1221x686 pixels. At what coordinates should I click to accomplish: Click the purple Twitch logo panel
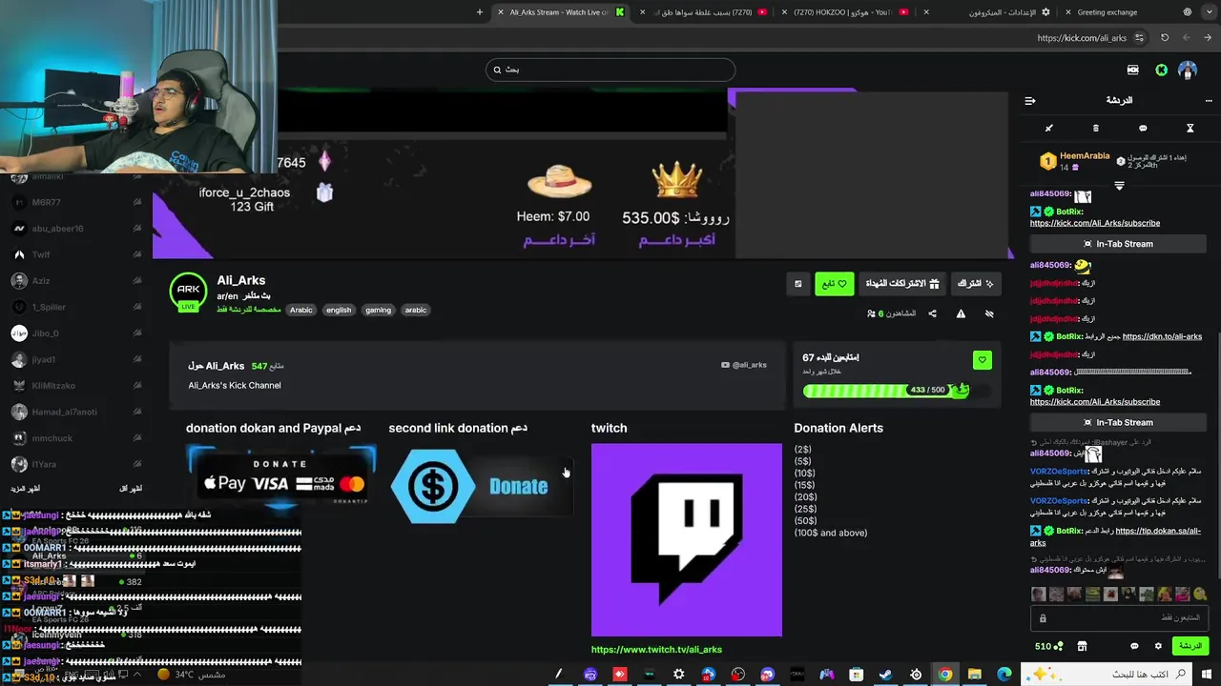[687, 539]
